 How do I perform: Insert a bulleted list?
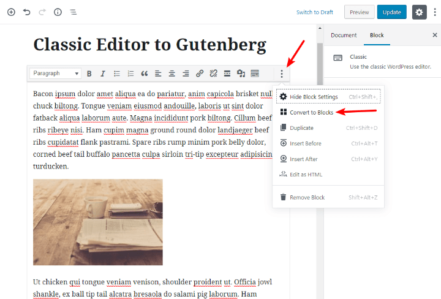pos(117,74)
